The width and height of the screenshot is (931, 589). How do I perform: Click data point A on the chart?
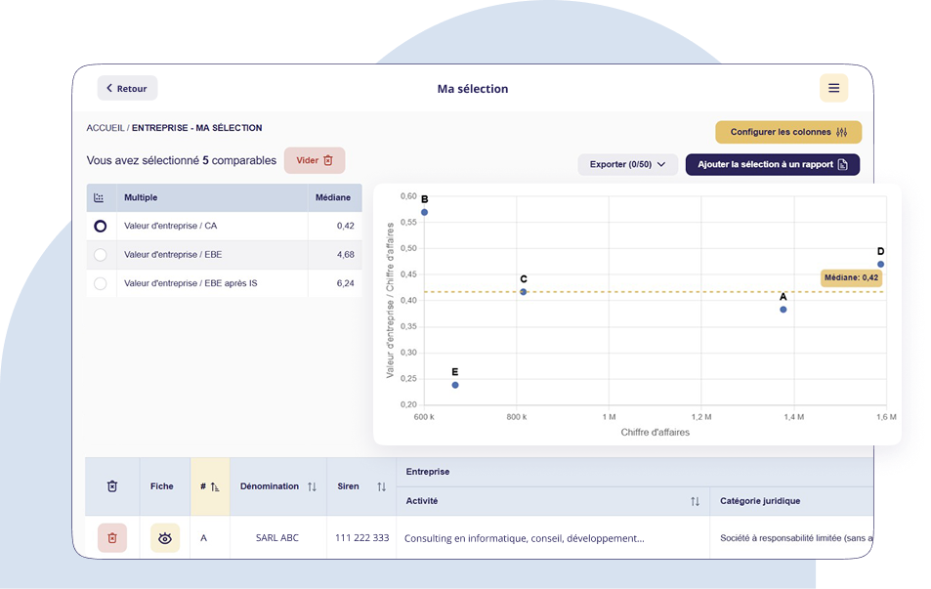783,310
